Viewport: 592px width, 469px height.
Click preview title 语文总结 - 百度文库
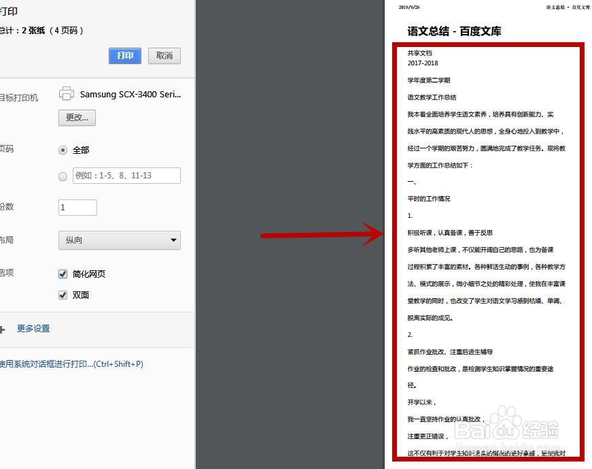click(x=454, y=31)
